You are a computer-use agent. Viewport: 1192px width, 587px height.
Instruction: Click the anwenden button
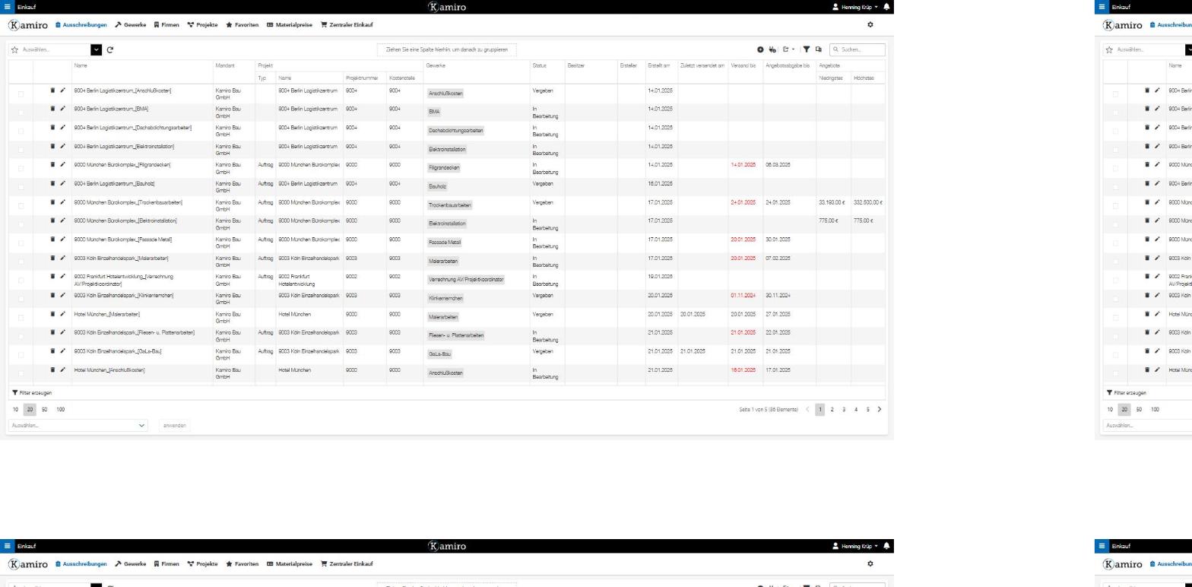click(x=174, y=426)
